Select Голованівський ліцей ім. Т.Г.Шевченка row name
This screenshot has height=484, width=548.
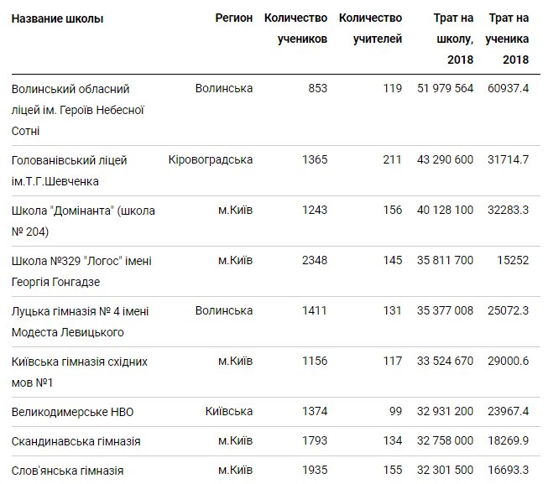click(70, 170)
